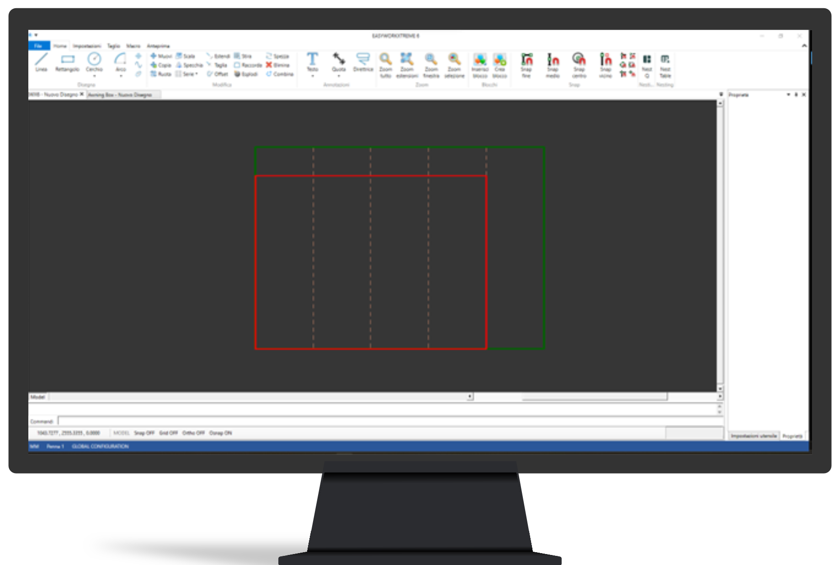The height and width of the screenshot is (565, 840).
Task: Click the Elimina tool
Action: (x=278, y=65)
